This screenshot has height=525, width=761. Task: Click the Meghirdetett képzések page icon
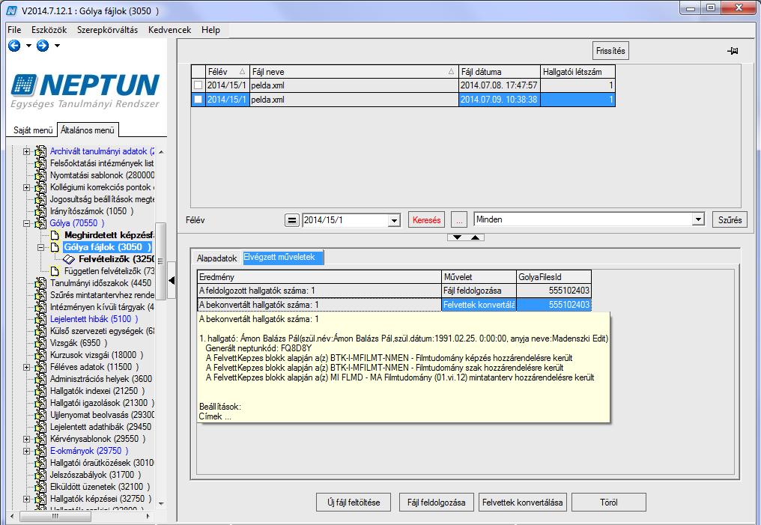click(x=55, y=235)
